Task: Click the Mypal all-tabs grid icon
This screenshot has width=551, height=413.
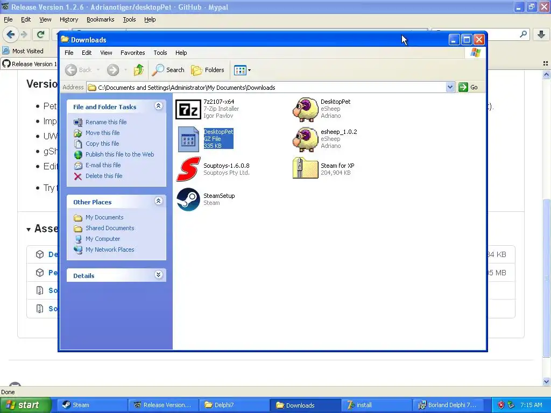Action: (546, 63)
